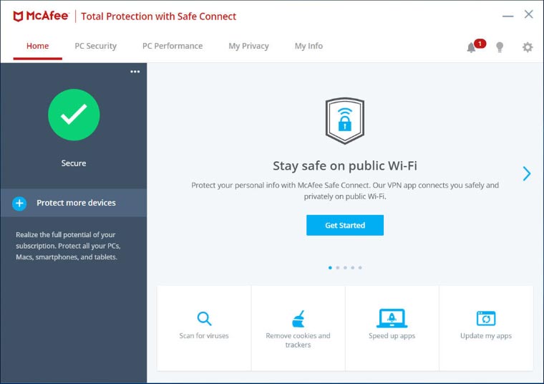The height and width of the screenshot is (384, 544).
Task: Advance the carousel with the right chevron arrow
Action: click(x=526, y=173)
